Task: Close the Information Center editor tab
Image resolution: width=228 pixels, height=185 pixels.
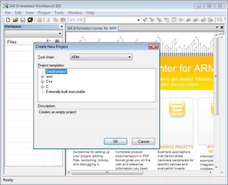Action: (222, 27)
